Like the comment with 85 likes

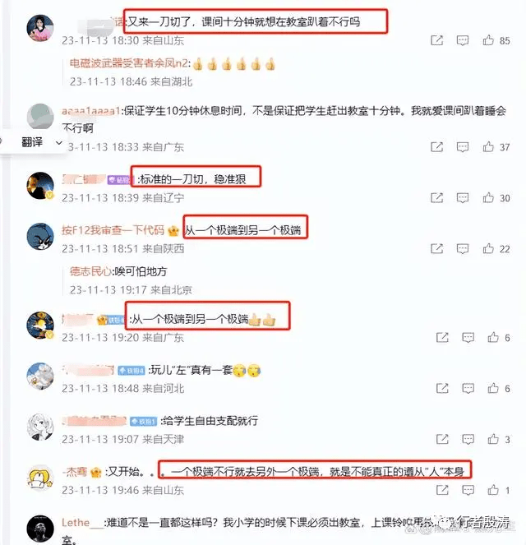coord(488,40)
